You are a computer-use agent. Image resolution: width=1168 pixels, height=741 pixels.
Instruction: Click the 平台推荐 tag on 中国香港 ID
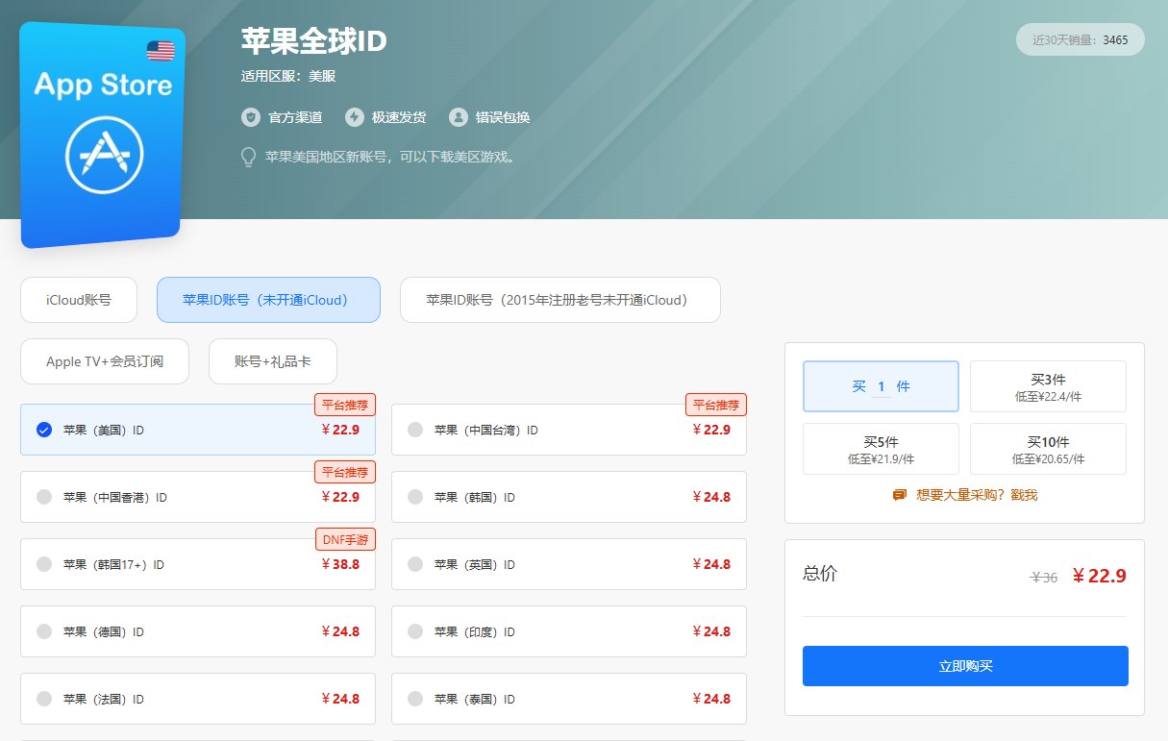pos(345,472)
